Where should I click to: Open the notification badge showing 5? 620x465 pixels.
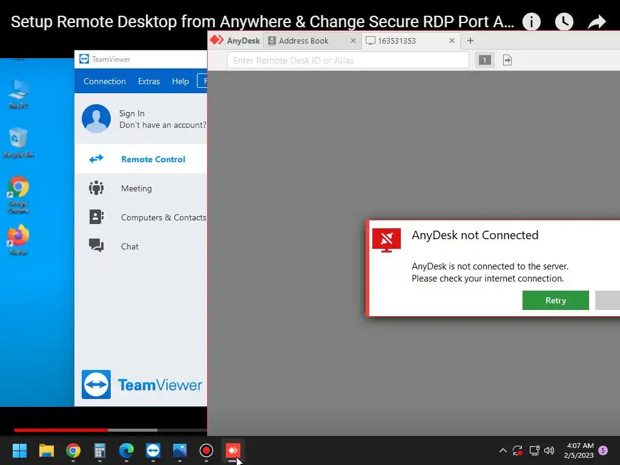[x=603, y=450]
